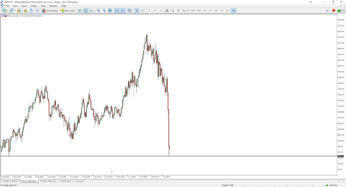Switch timeframe to W1
The height and width of the screenshot is (187, 346).
tap(227, 11)
